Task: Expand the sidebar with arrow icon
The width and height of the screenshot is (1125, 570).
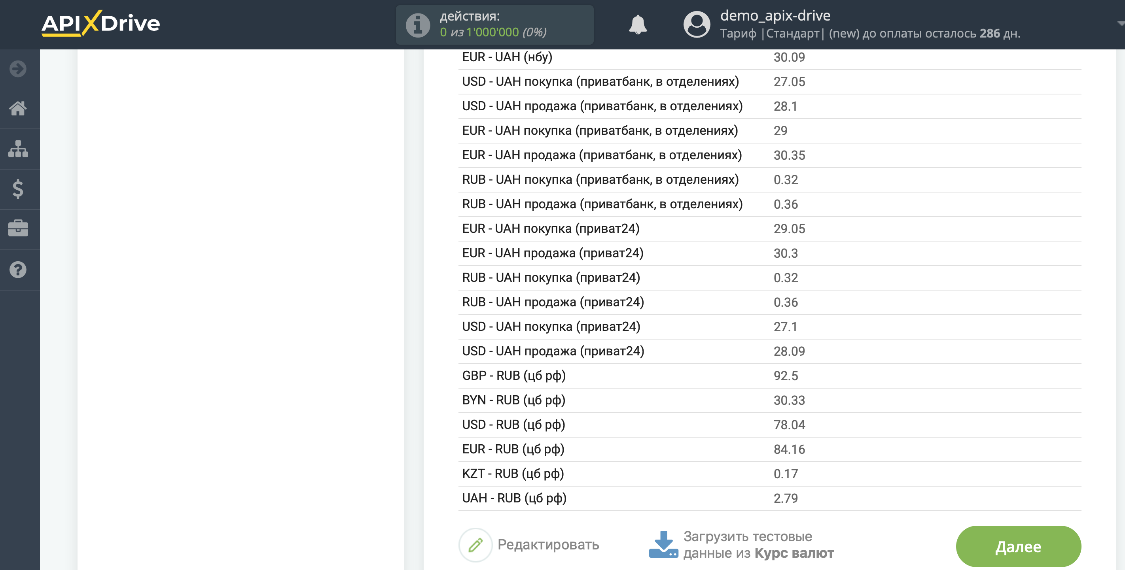Action: (x=18, y=69)
